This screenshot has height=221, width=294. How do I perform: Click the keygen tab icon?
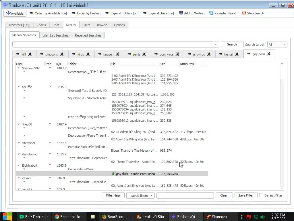coord(100,54)
